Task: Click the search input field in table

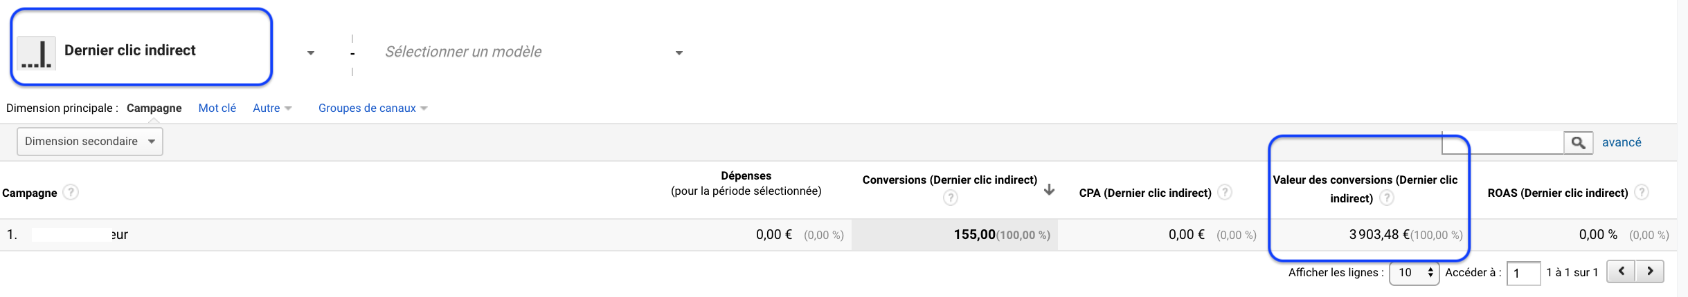Action: click(1502, 142)
